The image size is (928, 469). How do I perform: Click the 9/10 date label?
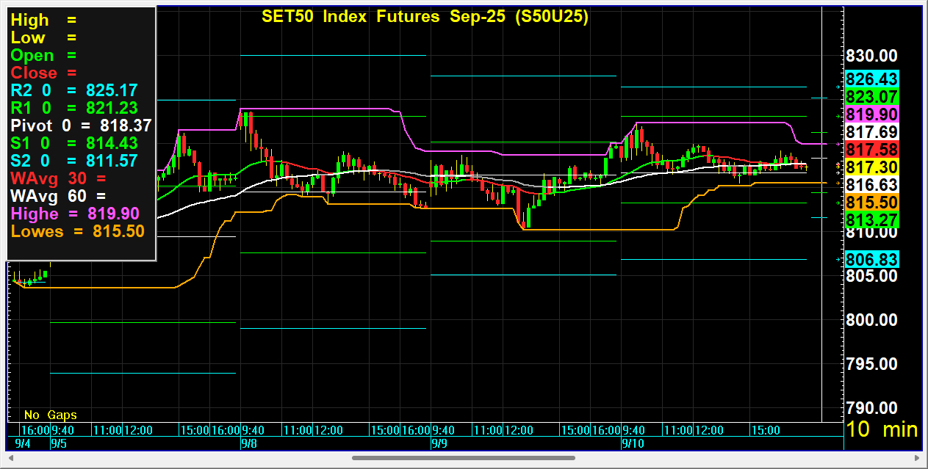pos(633,444)
